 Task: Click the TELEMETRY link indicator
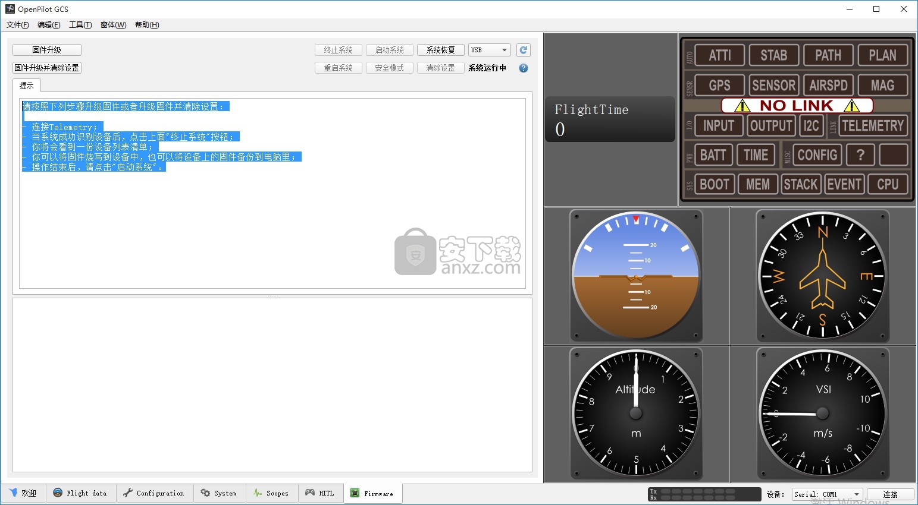[873, 125]
